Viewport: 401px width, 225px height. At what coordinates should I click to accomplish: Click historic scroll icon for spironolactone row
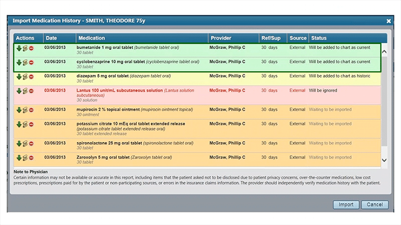pyautogui.click(x=25, y=144)
